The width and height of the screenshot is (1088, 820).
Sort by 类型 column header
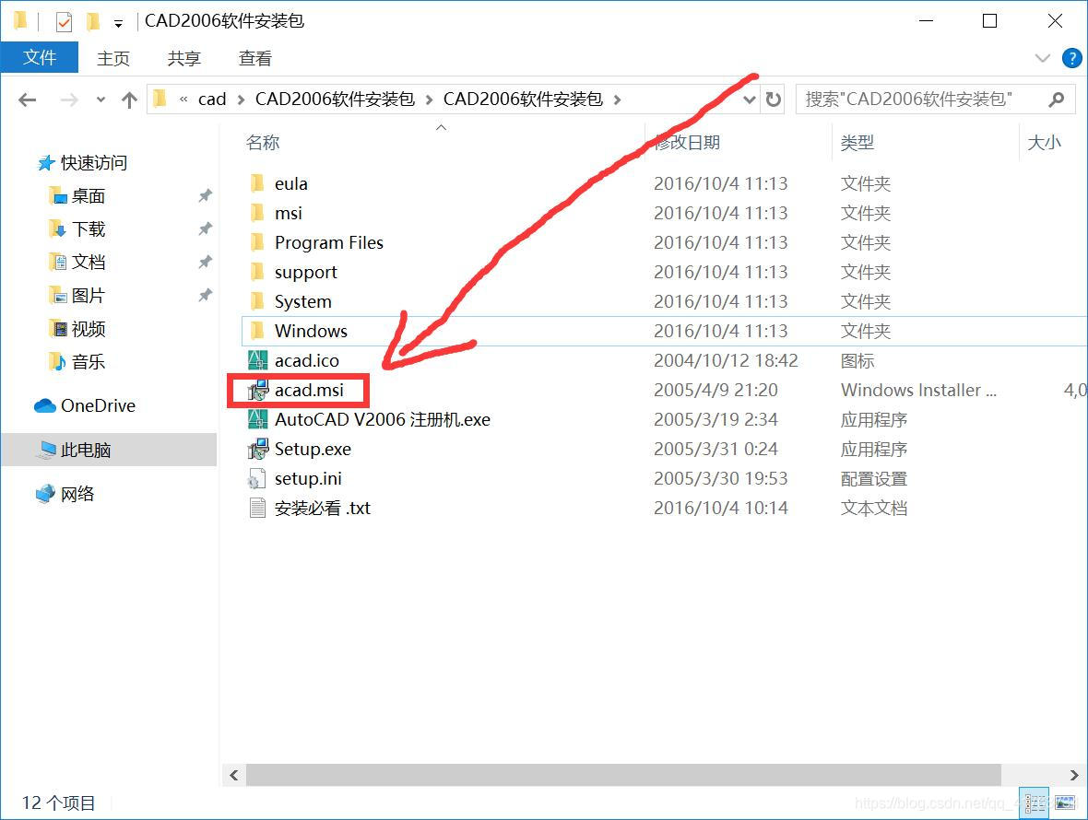pos(857,143)
